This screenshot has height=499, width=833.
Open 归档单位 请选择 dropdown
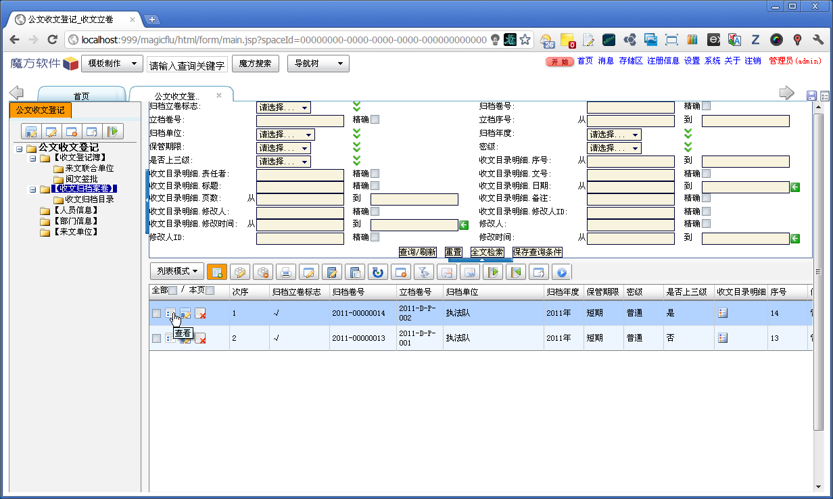[285, 135]
